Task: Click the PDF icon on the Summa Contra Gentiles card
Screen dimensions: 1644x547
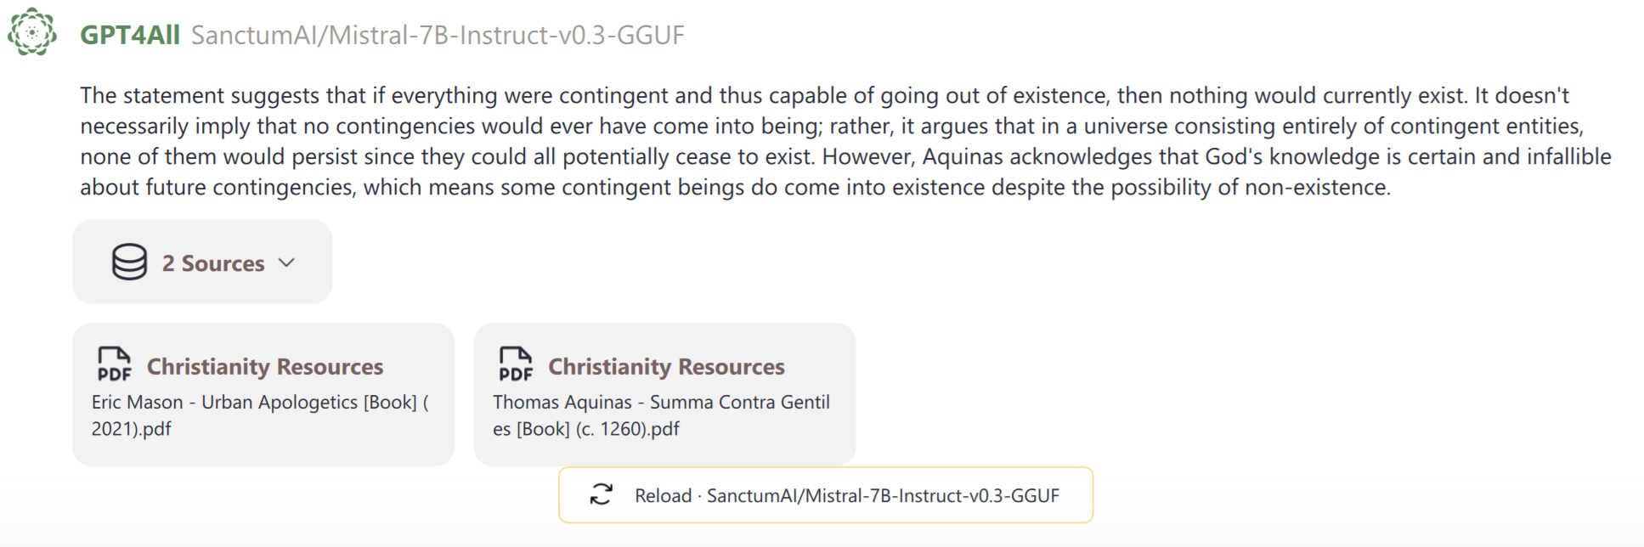Action: coord(516,364)
